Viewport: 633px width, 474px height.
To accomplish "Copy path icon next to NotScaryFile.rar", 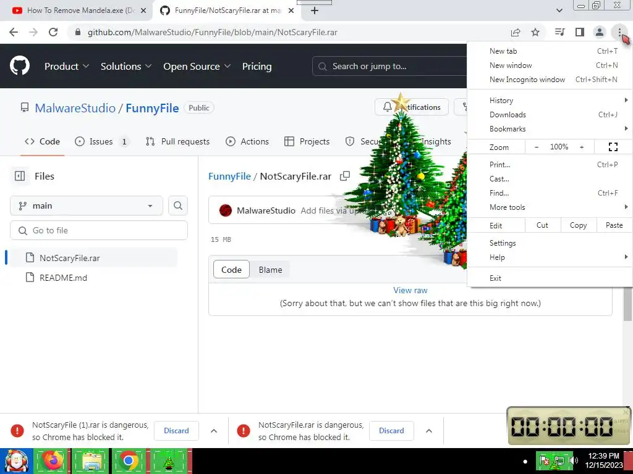I will 345,176.
